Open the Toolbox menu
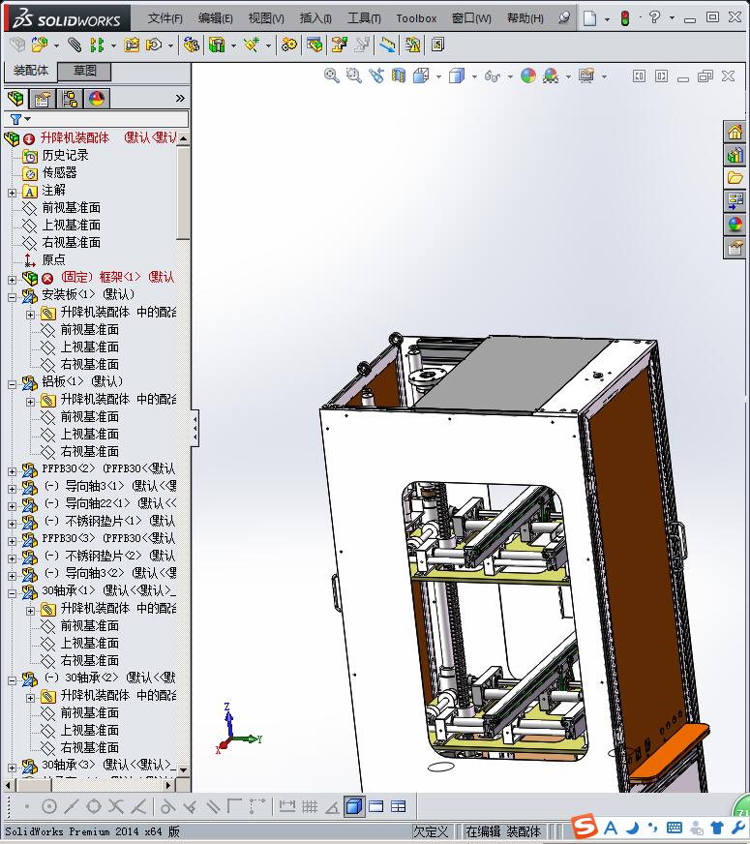This screenshot has width=750, height=844. 416,18
